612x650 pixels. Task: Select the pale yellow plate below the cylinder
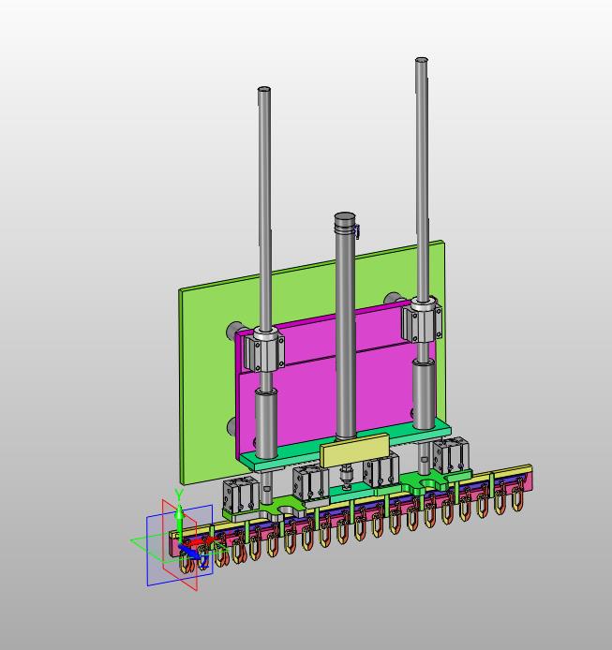(355, 451)
